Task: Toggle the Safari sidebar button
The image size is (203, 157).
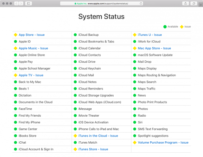Action: pos(28,4)
